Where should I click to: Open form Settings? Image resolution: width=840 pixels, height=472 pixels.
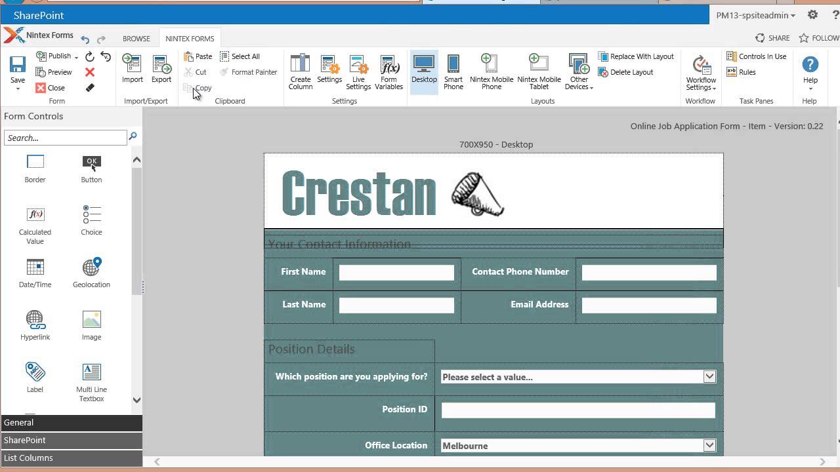tap(329, 69)
